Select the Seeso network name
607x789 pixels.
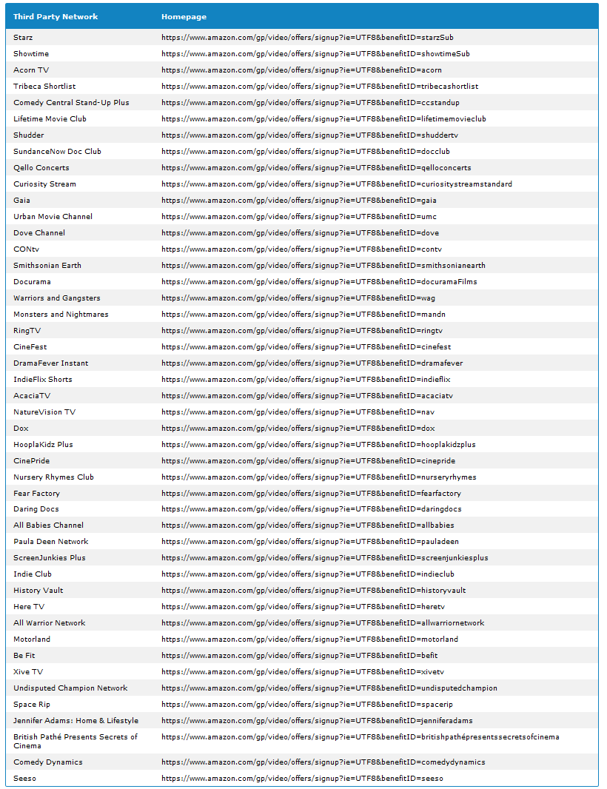tap(24, 778)
